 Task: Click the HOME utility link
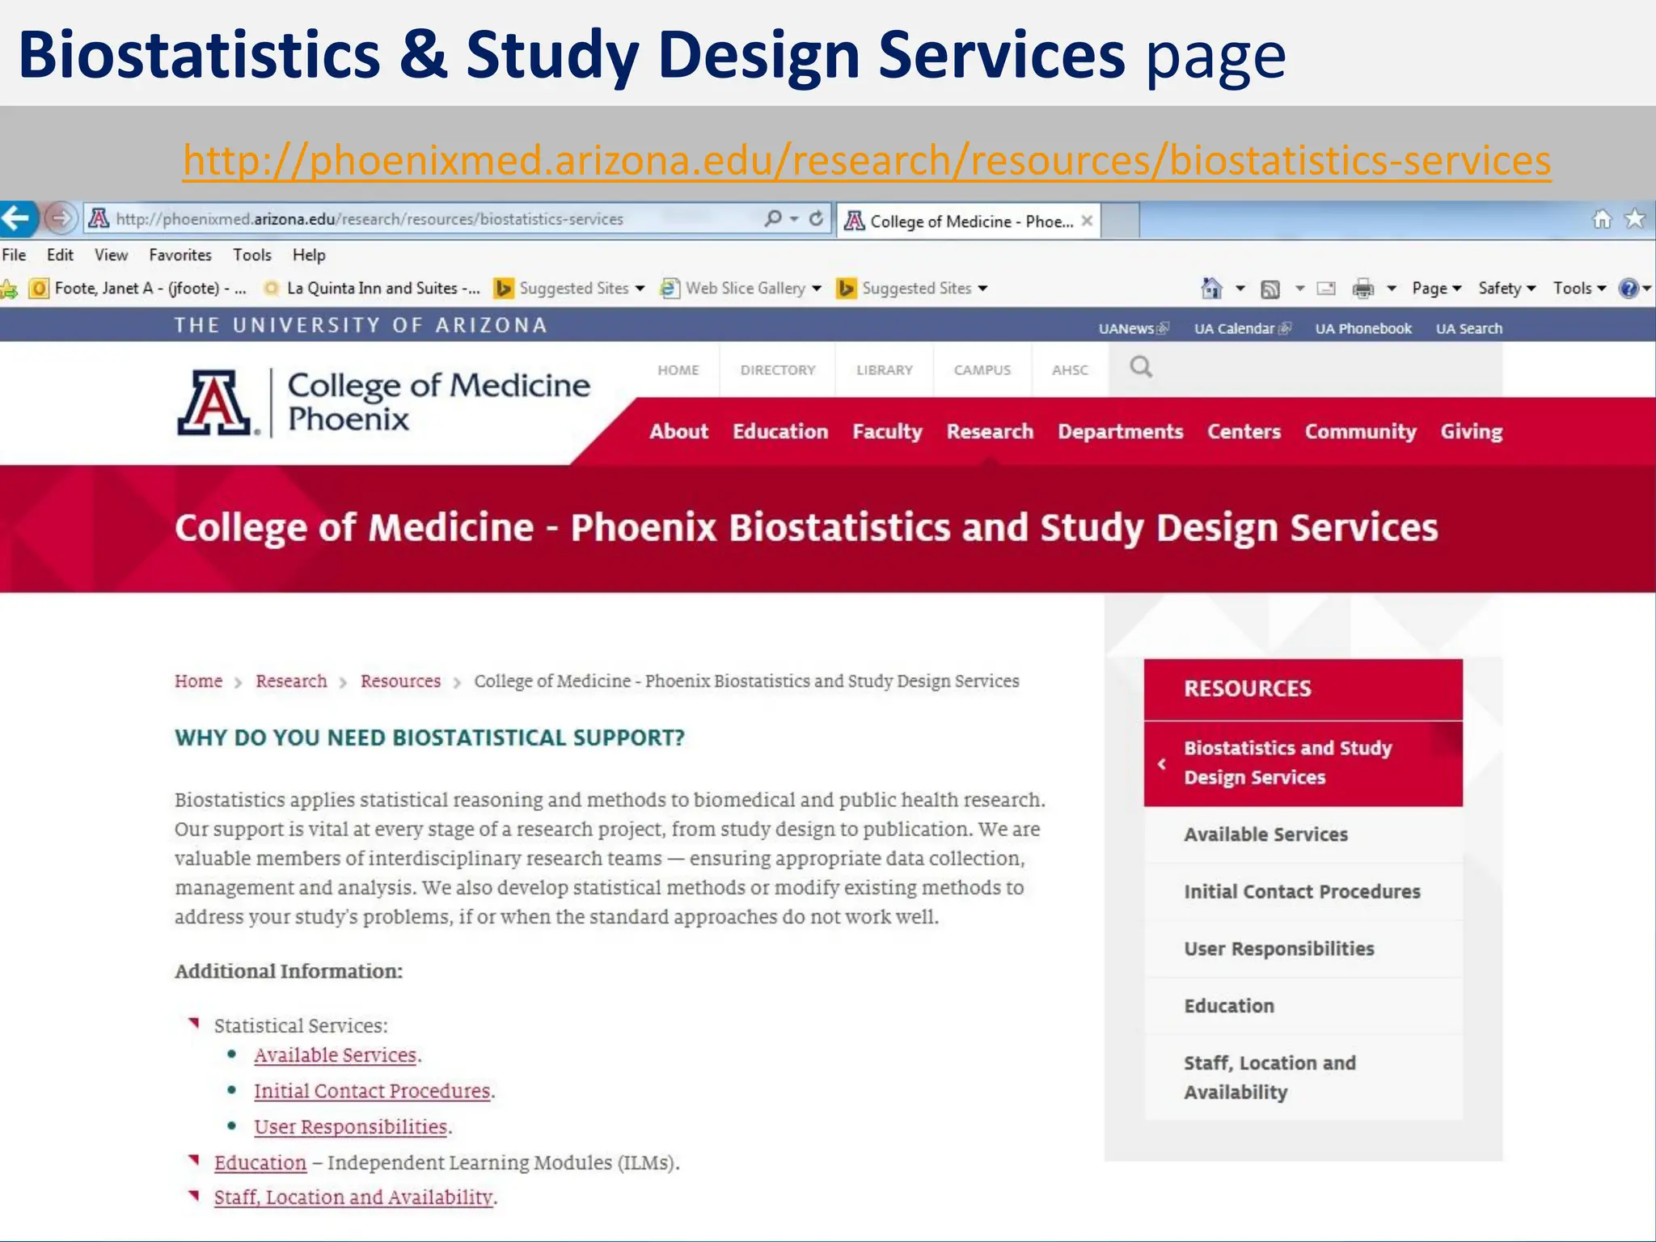[678, 370]
